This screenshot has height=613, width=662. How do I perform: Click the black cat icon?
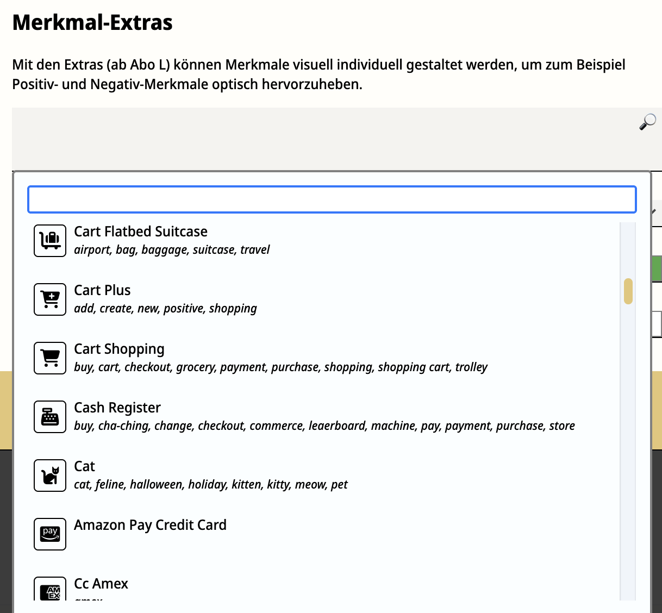click(x=50, y=476)
